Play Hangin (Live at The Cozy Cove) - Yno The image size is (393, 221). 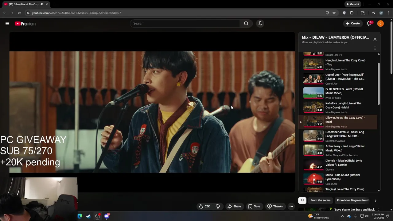click(x=338, y=64)
